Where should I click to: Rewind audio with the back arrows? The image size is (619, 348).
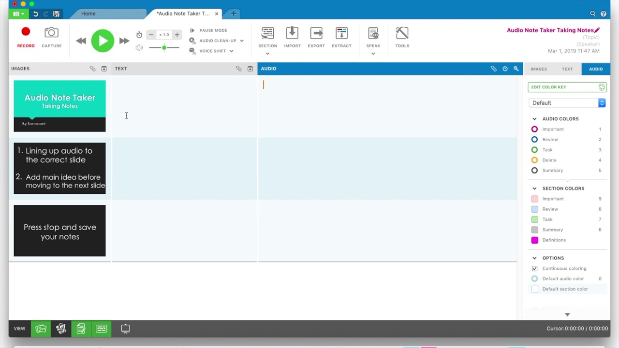pyautogui.click(x=81, y=41)
